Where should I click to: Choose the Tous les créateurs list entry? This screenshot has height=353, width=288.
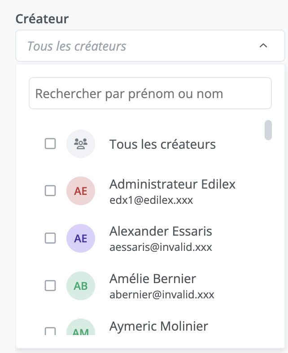[162, 144]
